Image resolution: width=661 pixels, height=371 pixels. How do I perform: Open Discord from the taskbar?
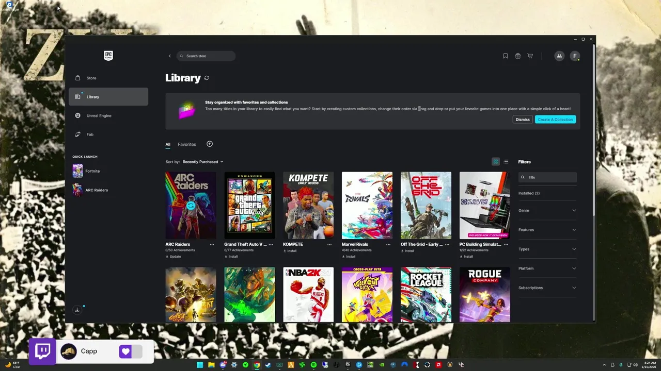click(x=223, y=365)
